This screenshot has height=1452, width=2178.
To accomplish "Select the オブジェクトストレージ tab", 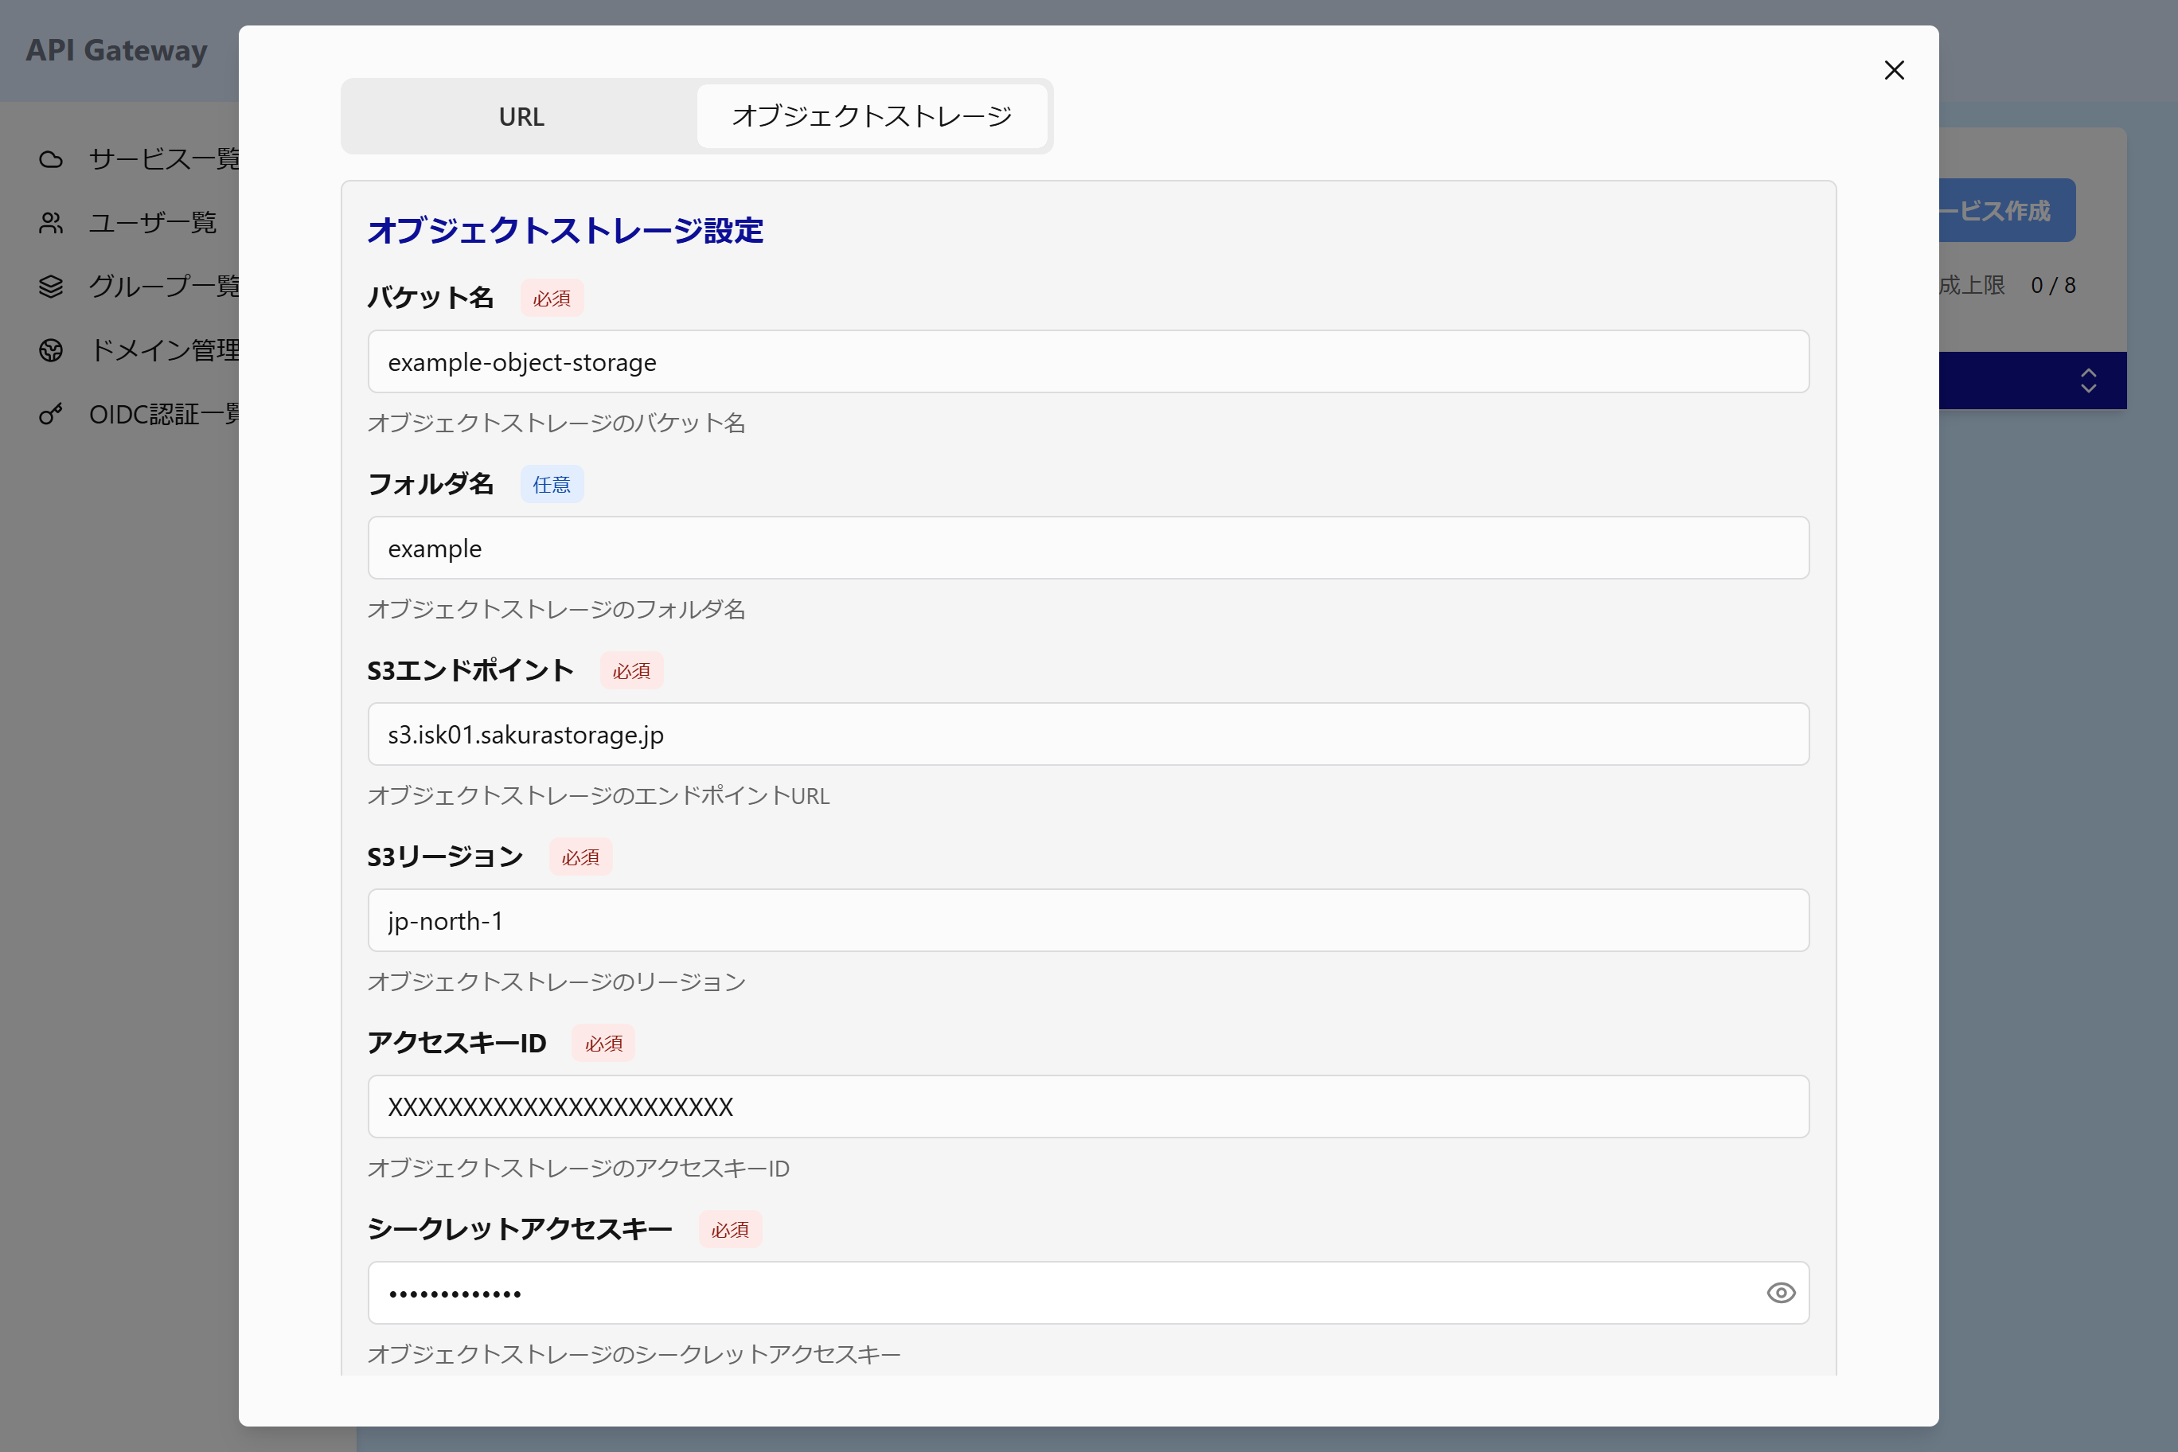I will (872, 117).
